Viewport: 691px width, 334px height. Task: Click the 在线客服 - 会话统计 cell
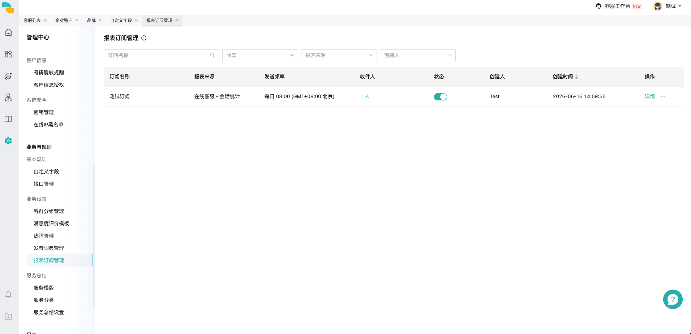click(x=217, y=96)
